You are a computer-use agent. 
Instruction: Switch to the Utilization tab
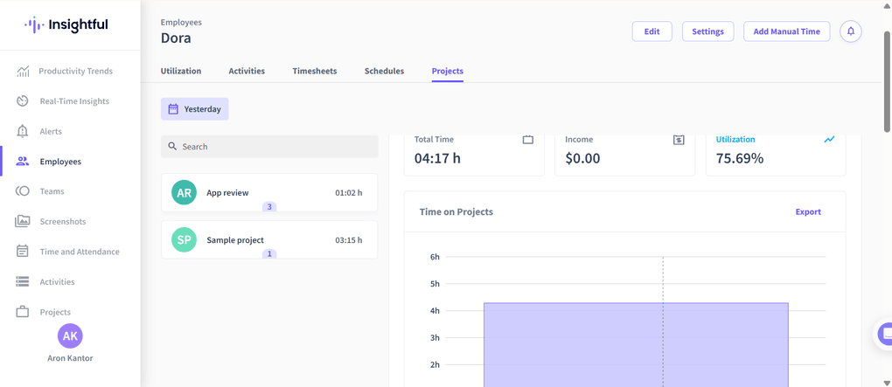181,71
